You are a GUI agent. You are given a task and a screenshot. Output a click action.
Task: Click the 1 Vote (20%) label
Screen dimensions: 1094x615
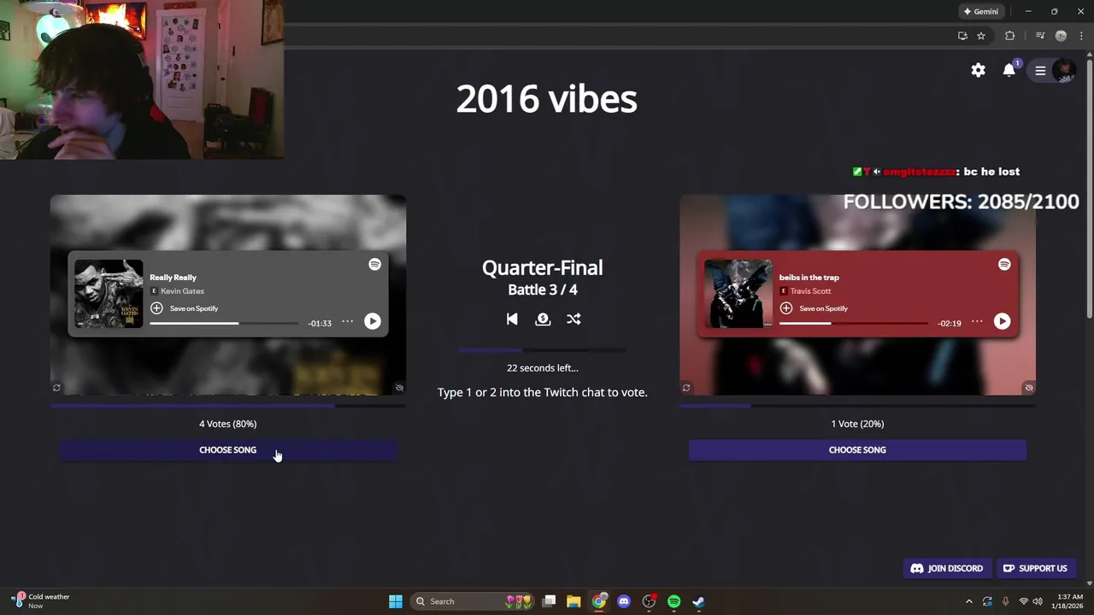point(857,424)
